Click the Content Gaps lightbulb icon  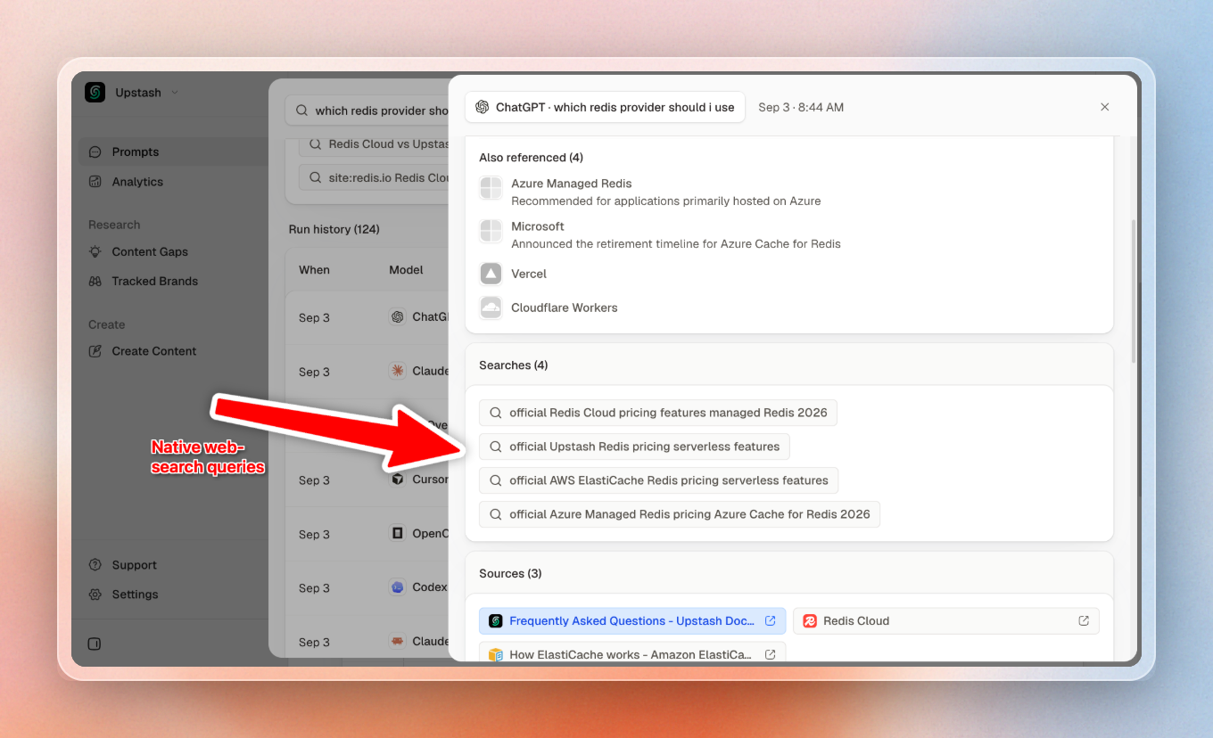tap(95, 252)
